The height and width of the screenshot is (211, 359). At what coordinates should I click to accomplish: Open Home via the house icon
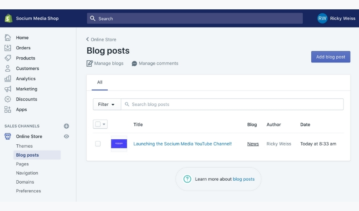pyautogui.click(x=8, y=38)
